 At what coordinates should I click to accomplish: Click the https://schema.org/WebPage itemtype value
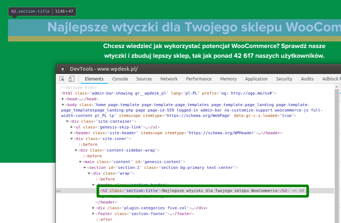pos(198,115)
